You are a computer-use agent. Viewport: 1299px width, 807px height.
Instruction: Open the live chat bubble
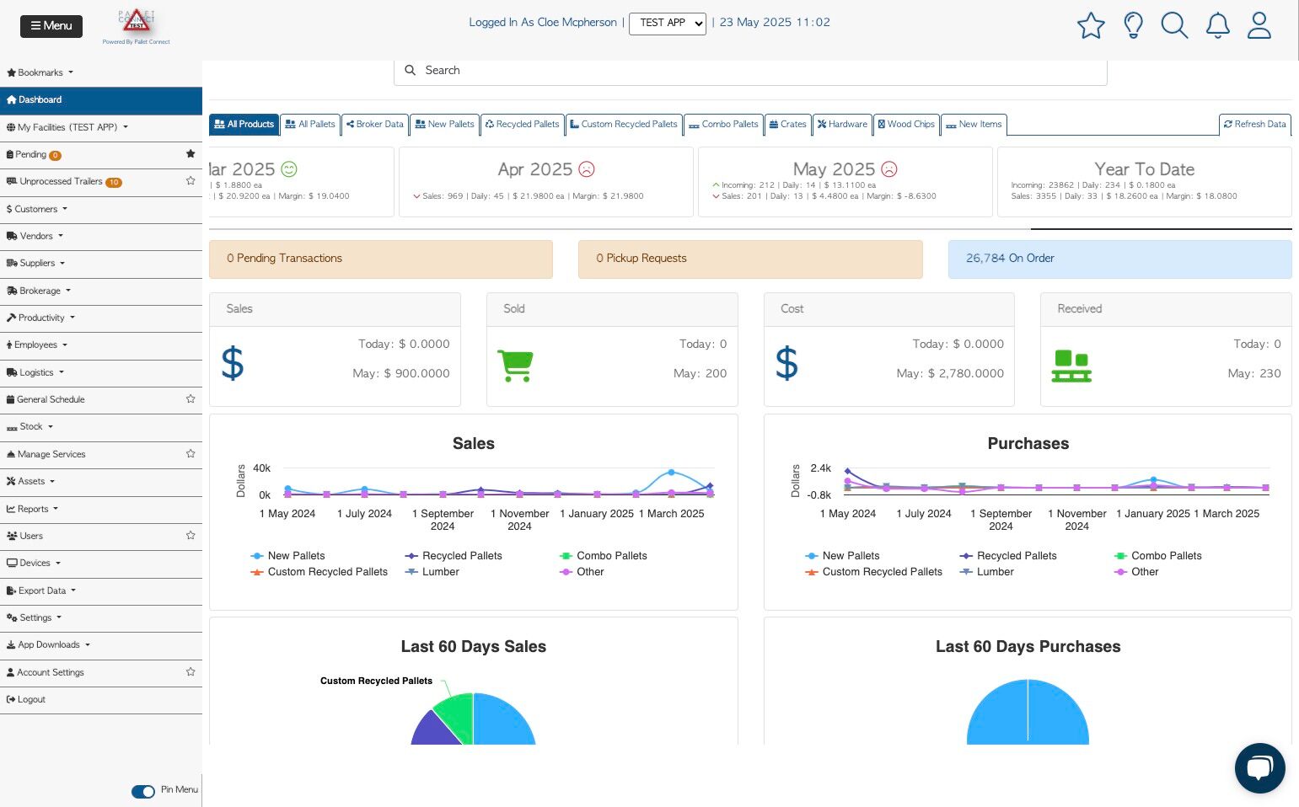[1259, 768]
